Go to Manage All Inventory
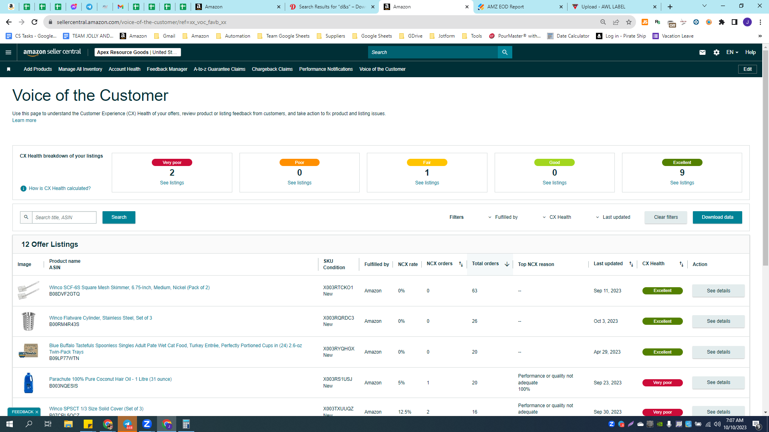Image resolution: width=769 pixels, height=432 pixels. click(x=80, y=69)
